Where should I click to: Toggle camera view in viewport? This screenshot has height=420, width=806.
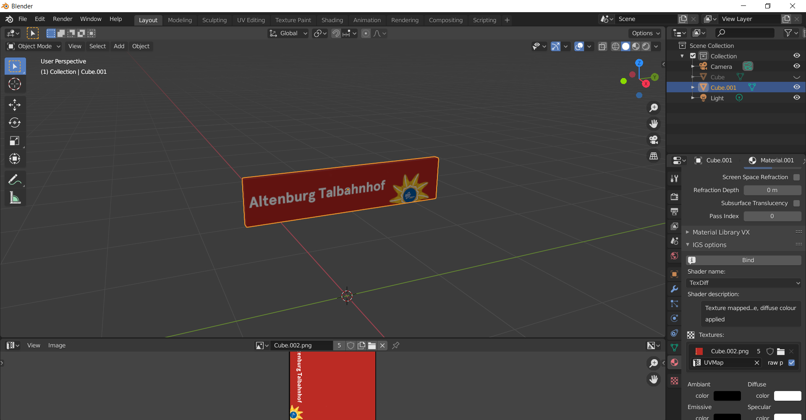[654, 140]
